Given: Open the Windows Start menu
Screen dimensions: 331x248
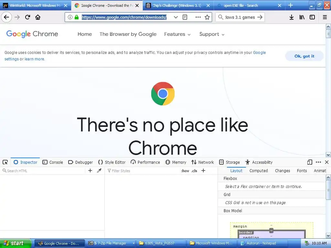Looking at the screenshot, I should click(16, 243).
